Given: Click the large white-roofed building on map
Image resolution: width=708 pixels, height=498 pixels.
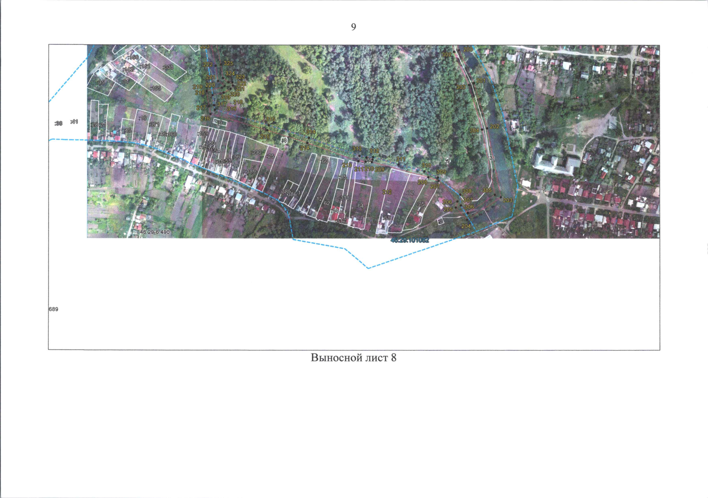Looking at the screenshot, I should [555, 162].
